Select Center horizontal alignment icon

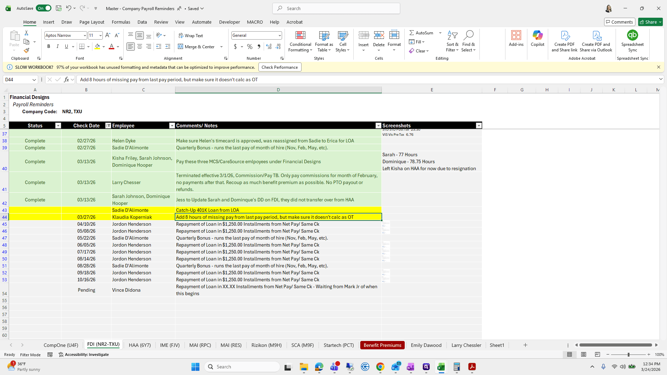pyautogui.click(x=140, y=47)
